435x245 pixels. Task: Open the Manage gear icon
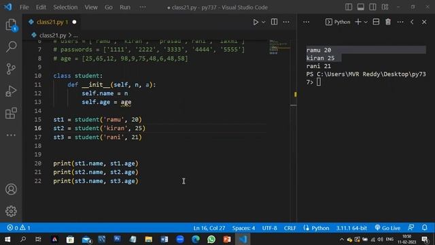(x=11, y=212)
